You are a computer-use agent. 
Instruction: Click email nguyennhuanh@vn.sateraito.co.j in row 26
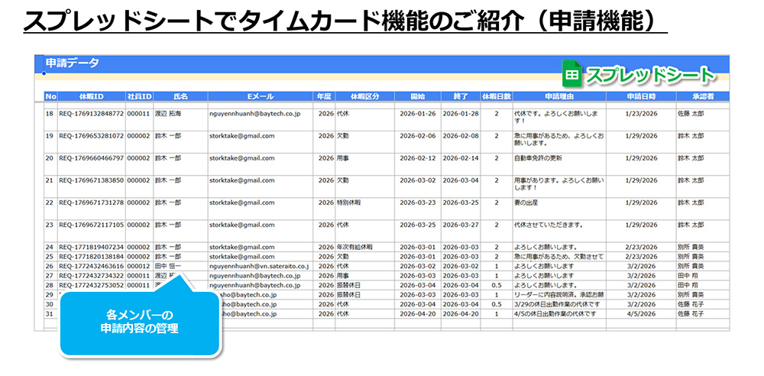click(x=259, y=266)
